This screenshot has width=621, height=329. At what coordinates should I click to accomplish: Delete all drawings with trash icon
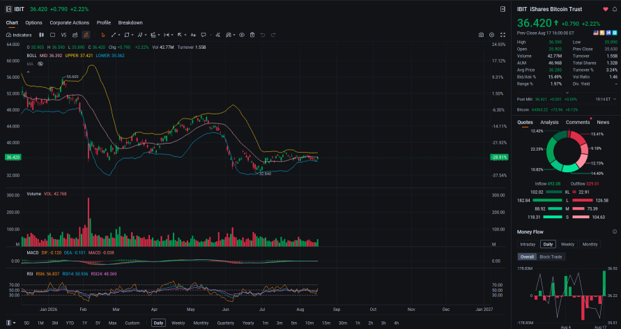point(252,35)
